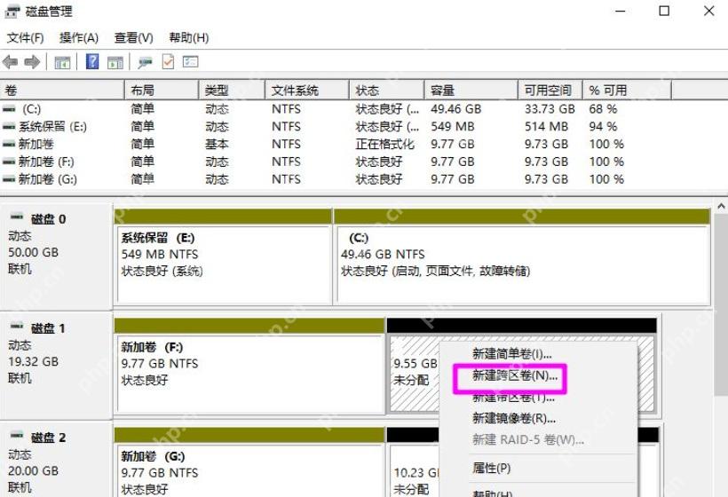Click the 正在格式化 status cell
This screenshot has height=497, width=728.
(x=385, y=145)
